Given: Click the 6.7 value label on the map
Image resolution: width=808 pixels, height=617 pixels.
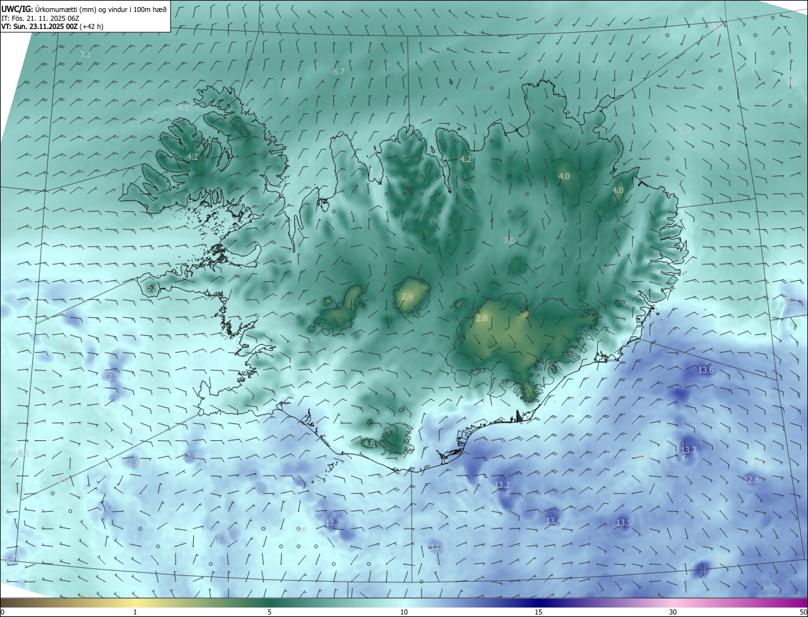Looking at the screenshot, I should pos(339,72).
